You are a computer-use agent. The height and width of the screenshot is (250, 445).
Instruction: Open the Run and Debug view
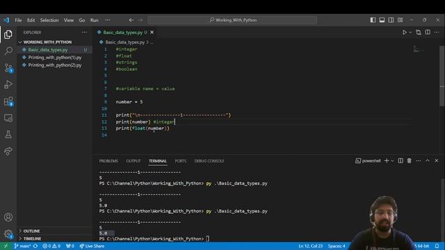8,85
